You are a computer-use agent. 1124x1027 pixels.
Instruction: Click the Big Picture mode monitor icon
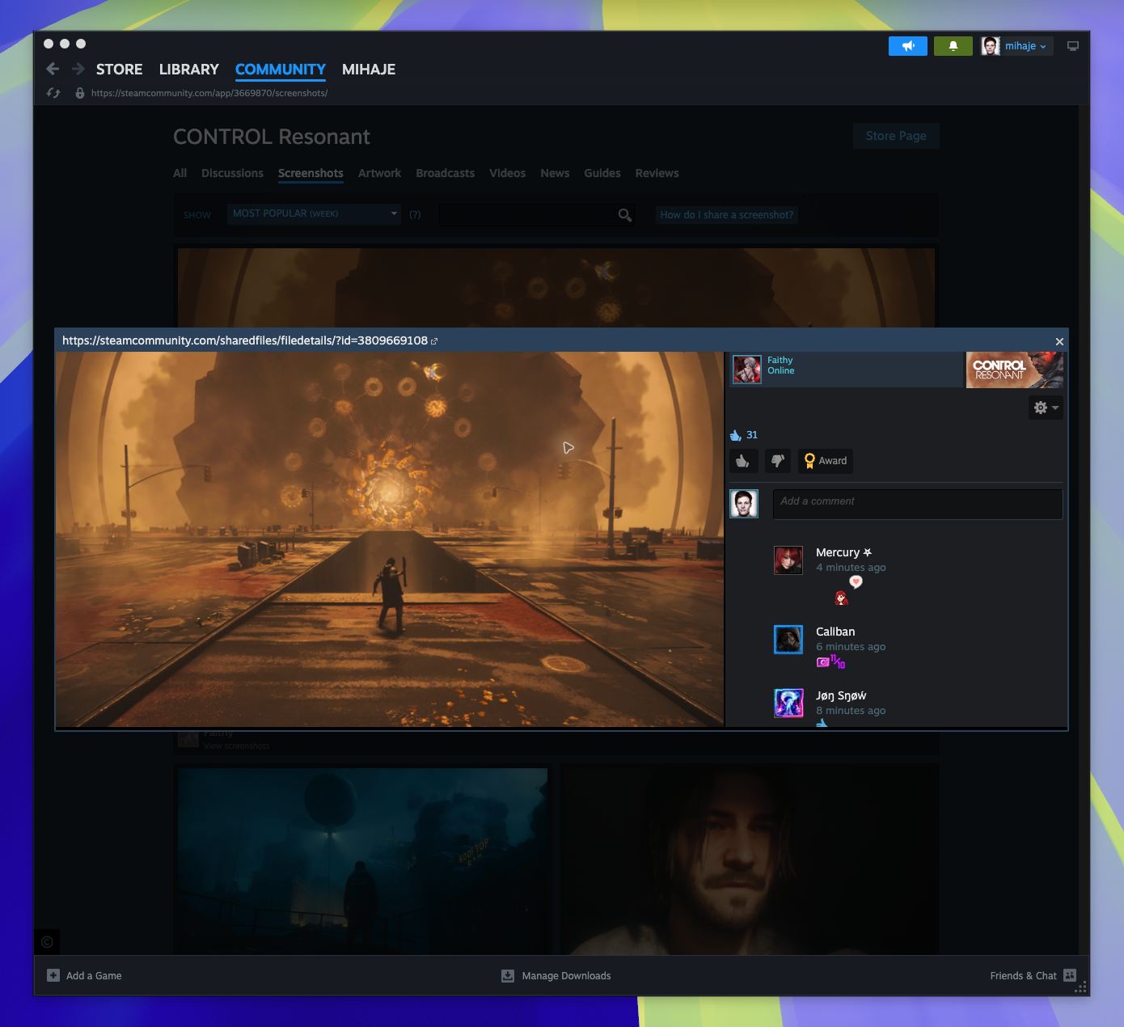pyautogui.click(x=1073, y=46)
